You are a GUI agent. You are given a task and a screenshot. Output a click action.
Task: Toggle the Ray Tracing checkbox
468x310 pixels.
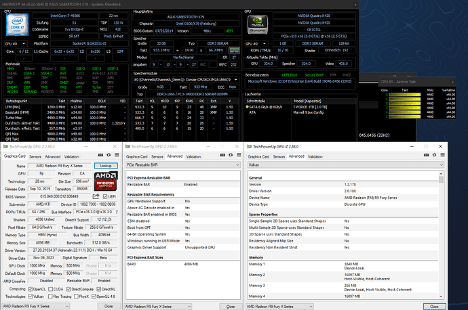pyautogui.click(x=50, y=296)
